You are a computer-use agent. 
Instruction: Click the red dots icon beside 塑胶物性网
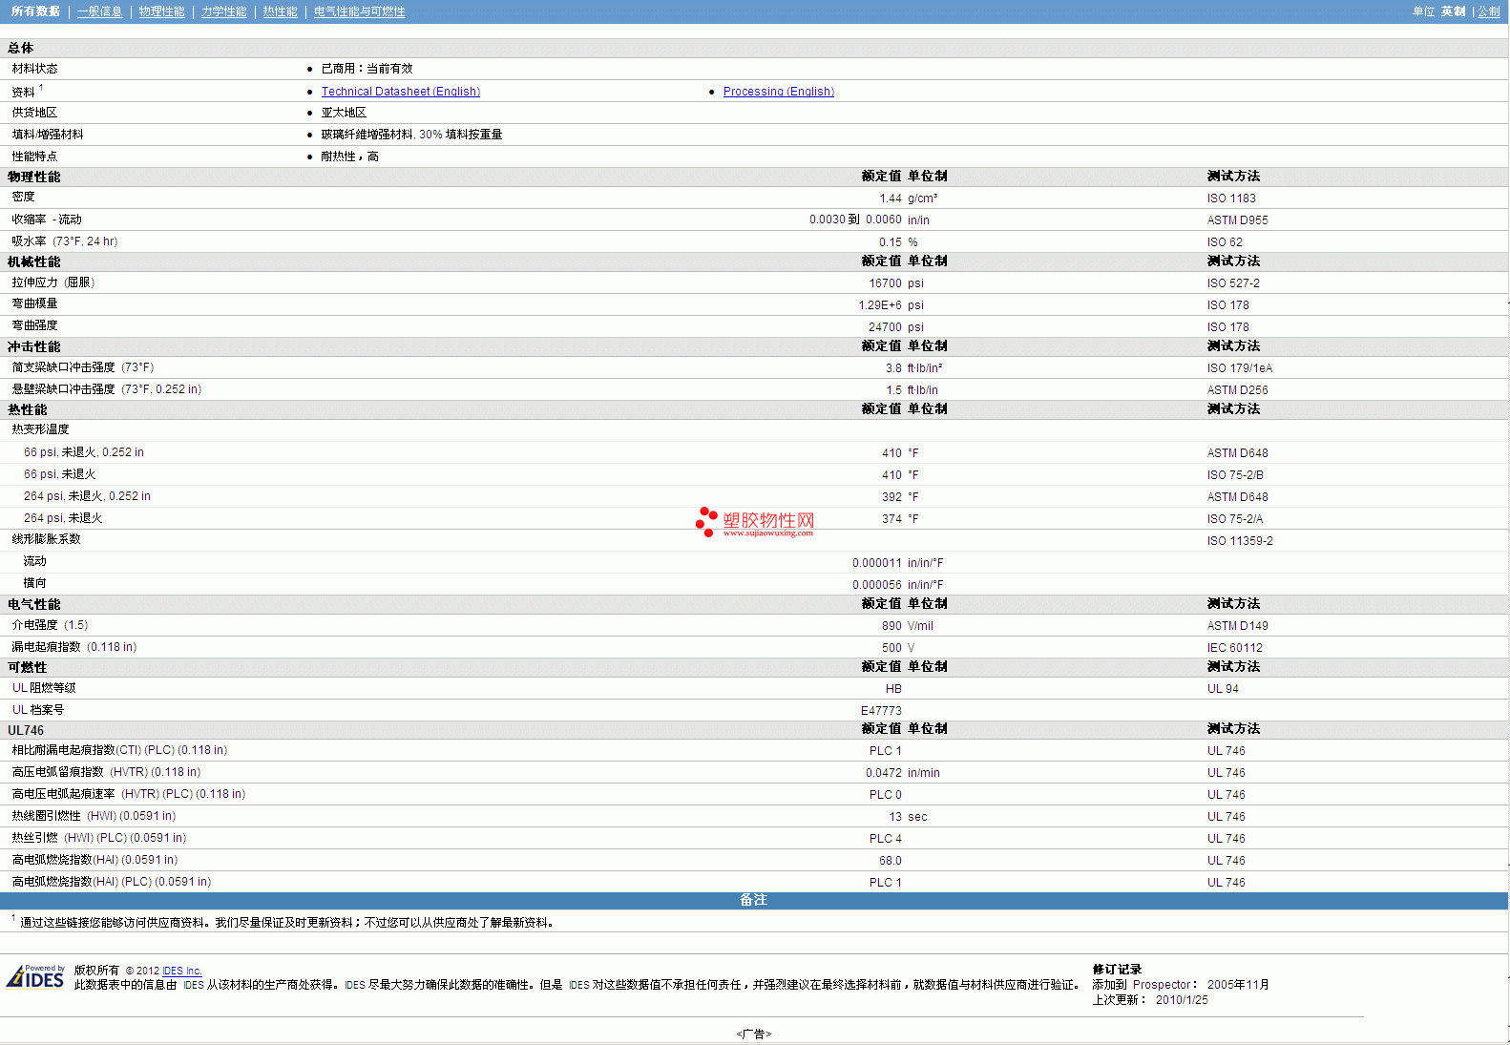tap(706, 521)
